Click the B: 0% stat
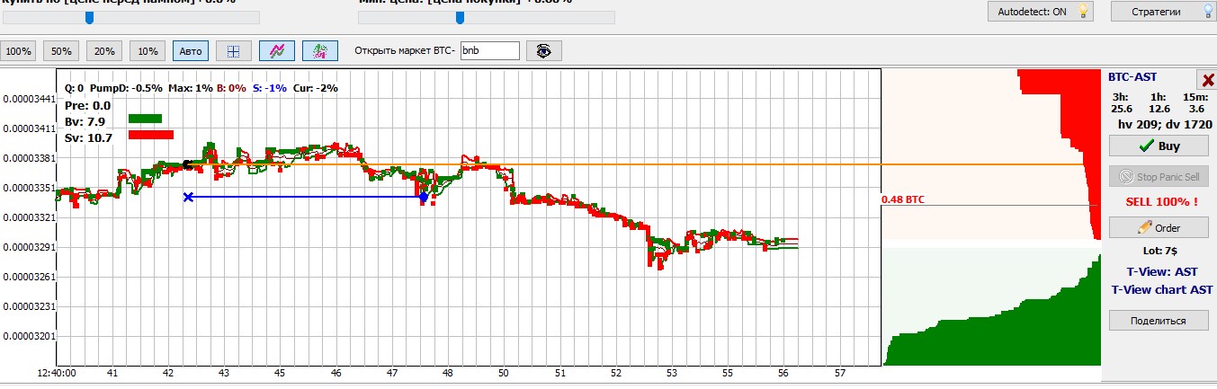 click(232, 88)
